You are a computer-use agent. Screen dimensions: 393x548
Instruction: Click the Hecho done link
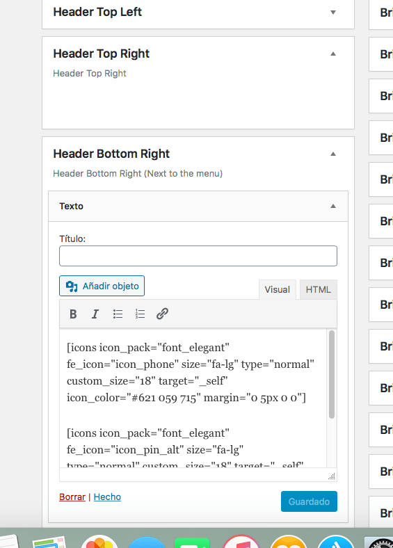[x=107, y=497]
